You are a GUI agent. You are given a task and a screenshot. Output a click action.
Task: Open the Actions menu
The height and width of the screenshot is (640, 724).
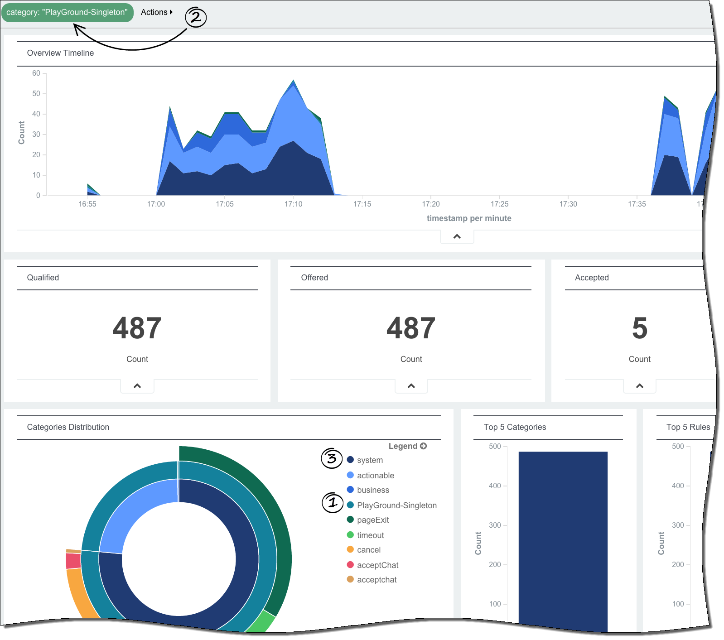click(x=154, y=12)
